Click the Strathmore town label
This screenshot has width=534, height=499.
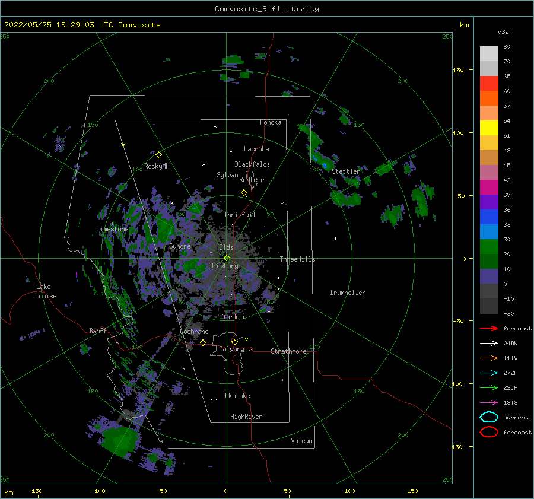tap(288, 351)
